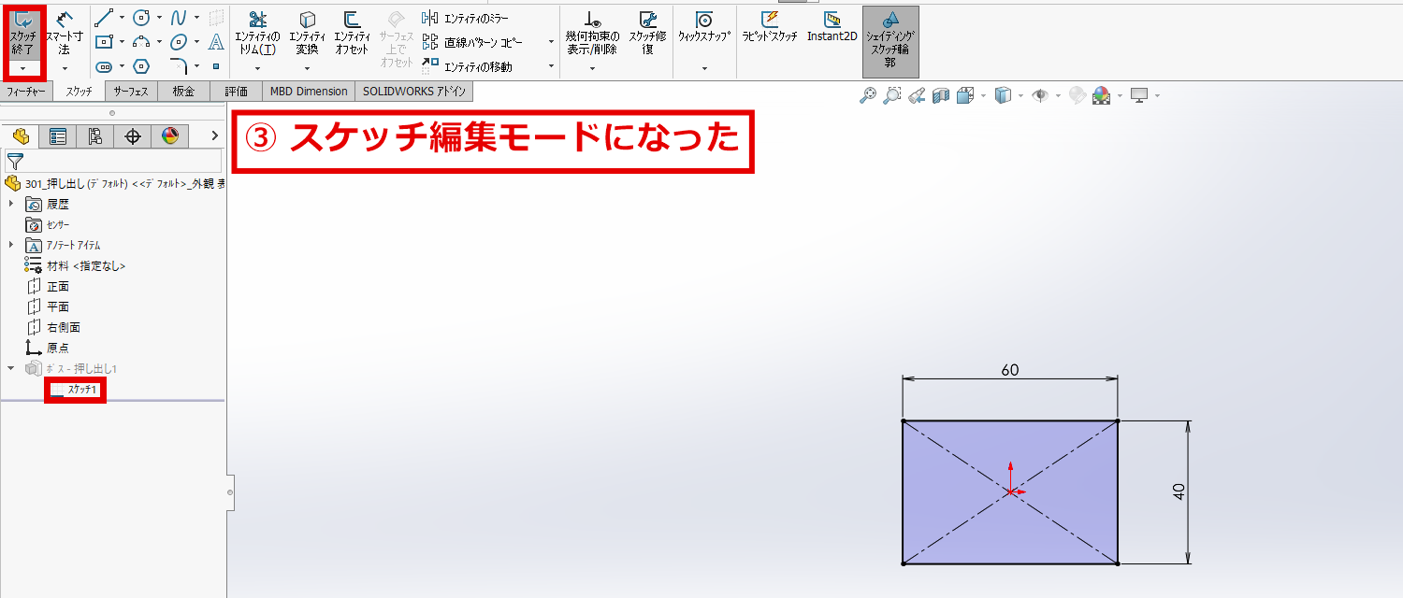Click the スケッチ終了 (Exit Sketch) button
The height and width of the screenshot is (598, 1403).
click(x=23, y=35)
